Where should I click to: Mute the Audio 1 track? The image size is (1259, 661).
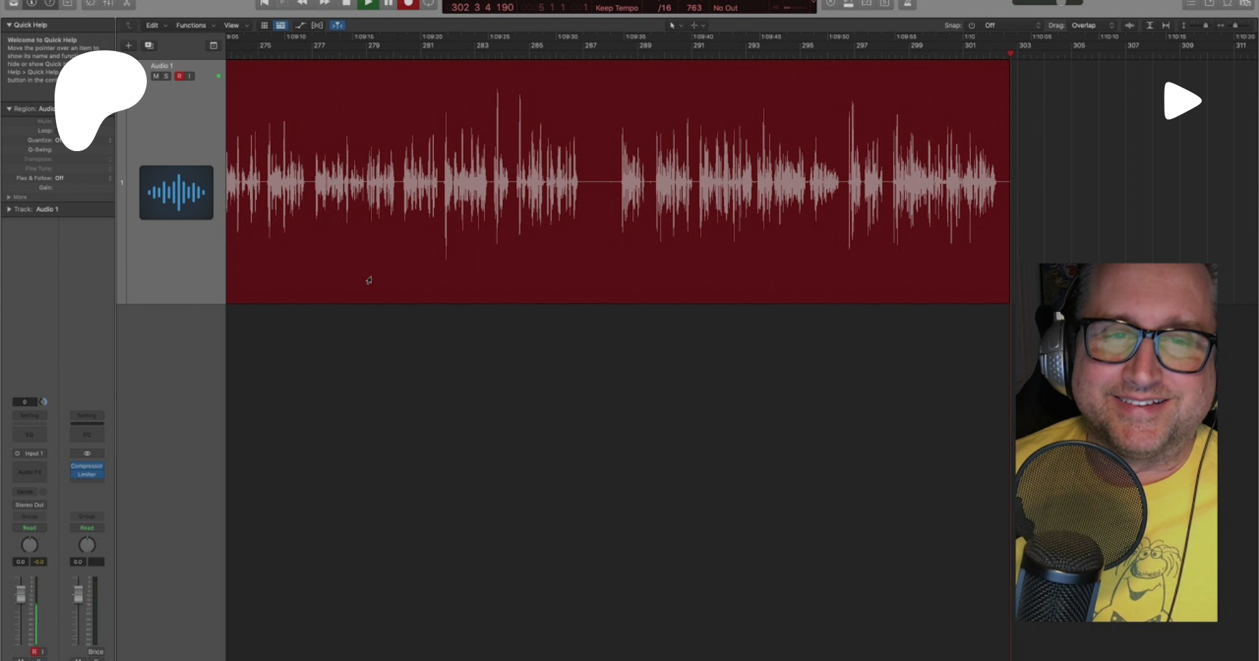[155, 76]
